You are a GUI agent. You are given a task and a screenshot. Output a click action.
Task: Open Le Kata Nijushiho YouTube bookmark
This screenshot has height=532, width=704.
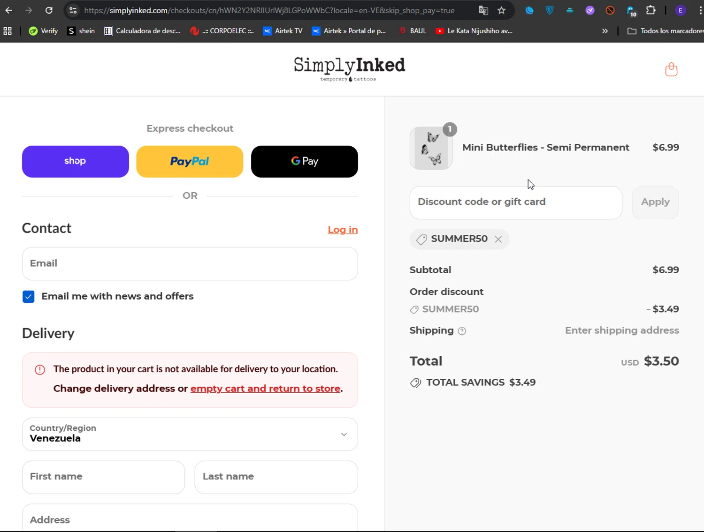(474, 31)
